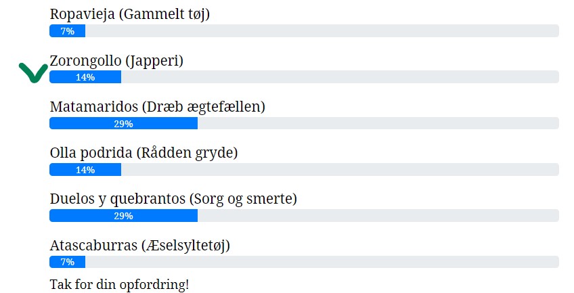
Task: Click the blue 14% bar under Olla podrida
Action: [x=85, y=170]
